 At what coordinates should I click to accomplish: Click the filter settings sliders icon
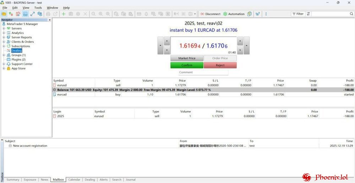308,14
